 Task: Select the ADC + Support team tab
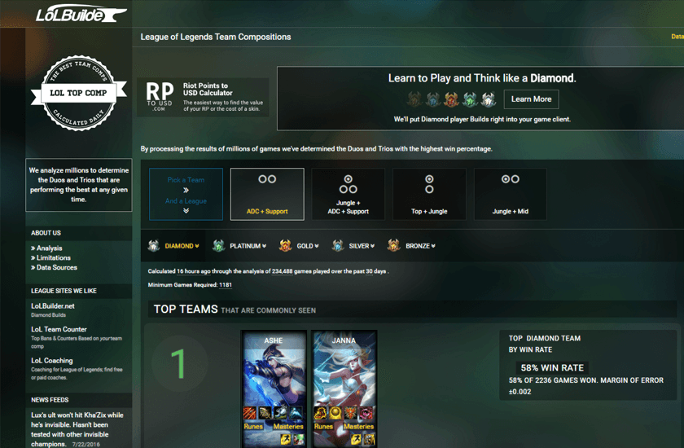click(x=267, y=194)
